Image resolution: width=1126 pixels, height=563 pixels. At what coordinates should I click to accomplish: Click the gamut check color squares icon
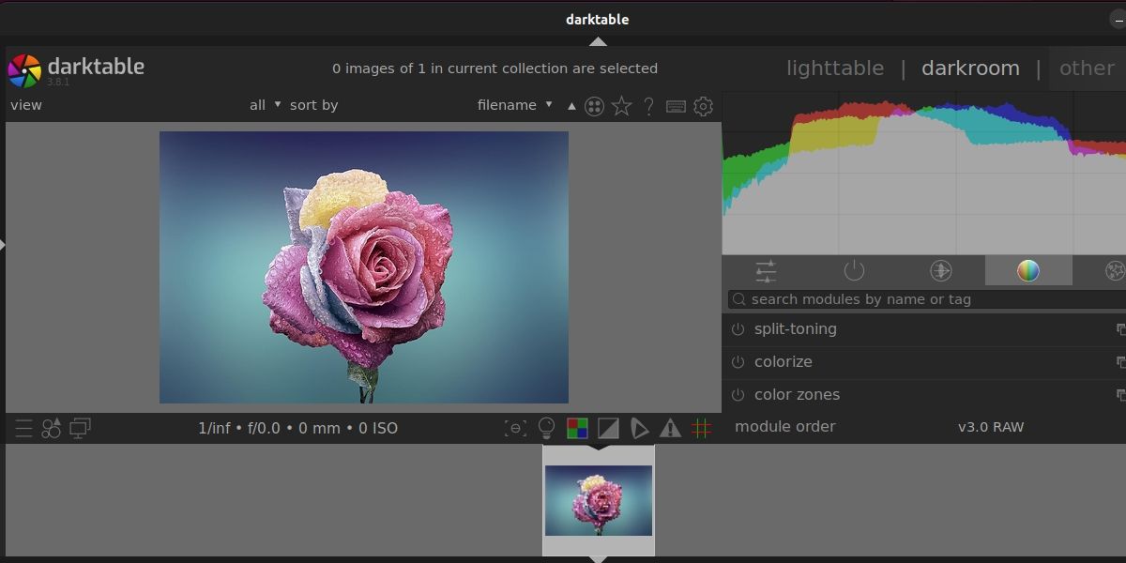click(x=576, y=428)
